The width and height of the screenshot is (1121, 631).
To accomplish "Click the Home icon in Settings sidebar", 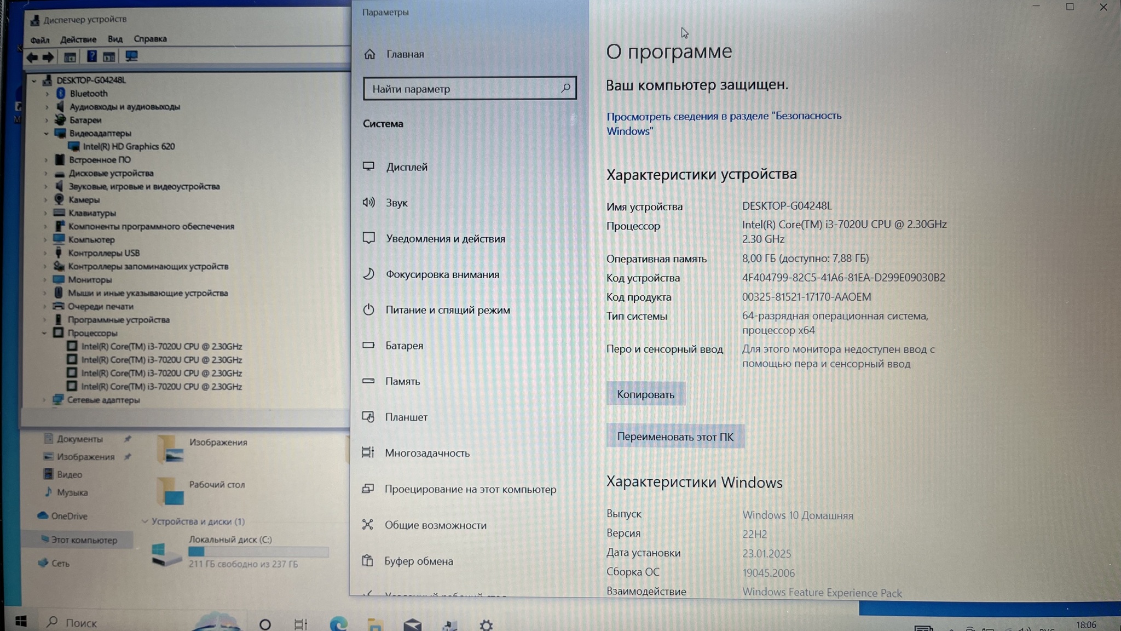I will [x=370, y=54].
